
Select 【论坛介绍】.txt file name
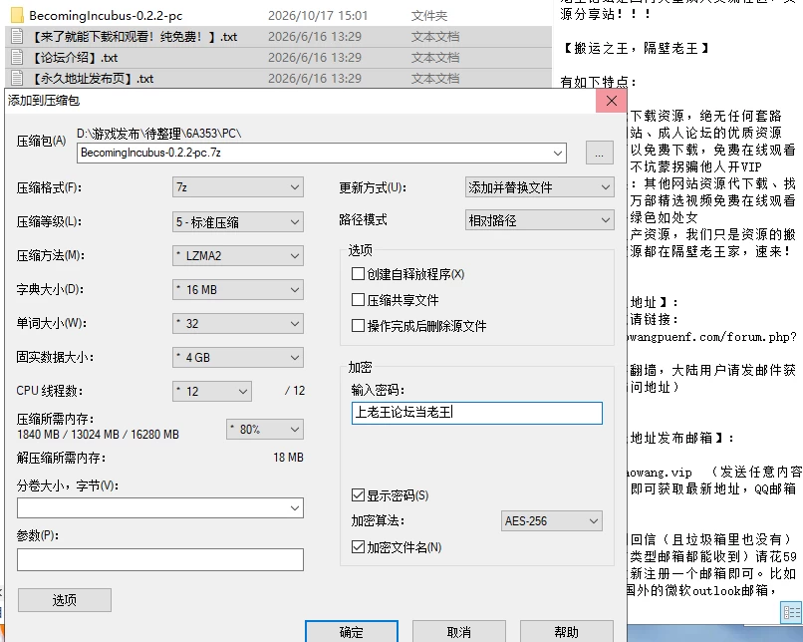pyautogui.click(x=75, y=58)
